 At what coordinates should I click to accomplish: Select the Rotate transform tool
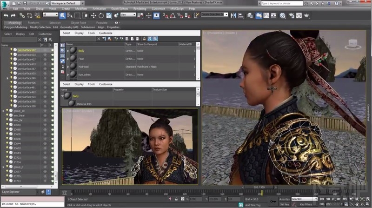coord(101,15)
